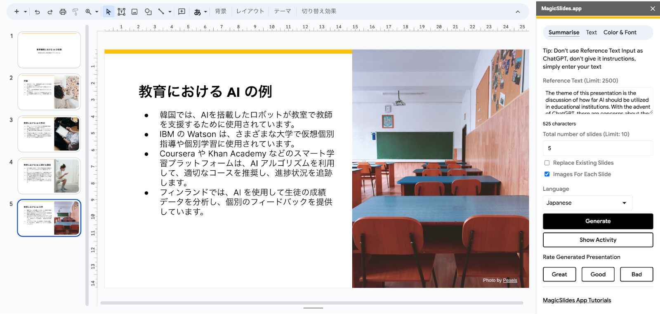Click the bullet starting with 韓国では
Screen dimensions: 660x314
click(247, 120)
